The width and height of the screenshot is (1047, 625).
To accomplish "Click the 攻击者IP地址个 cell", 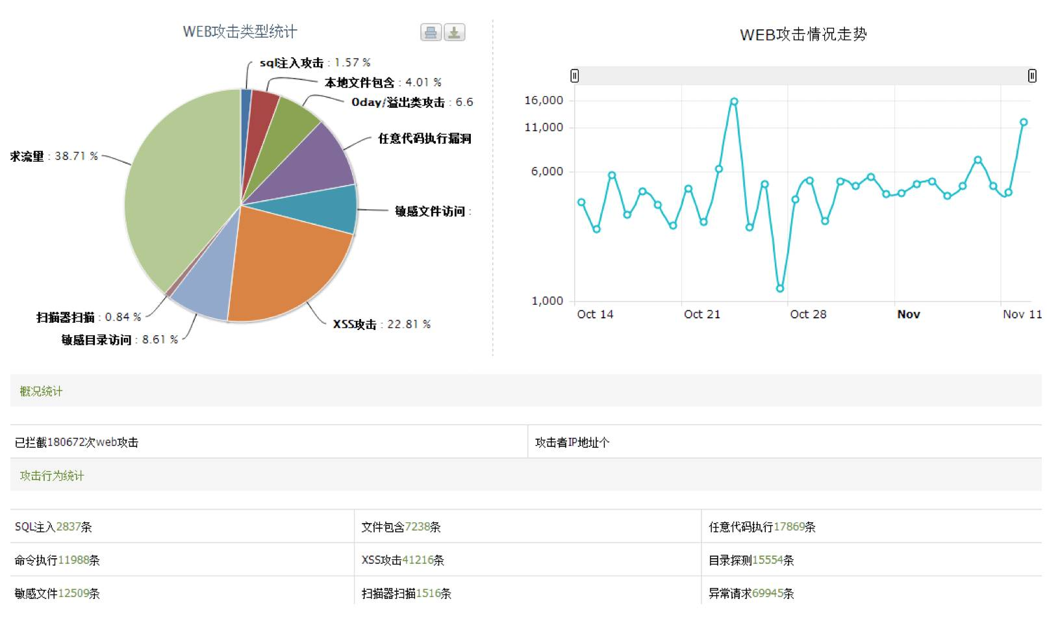I will coord(785,442).
